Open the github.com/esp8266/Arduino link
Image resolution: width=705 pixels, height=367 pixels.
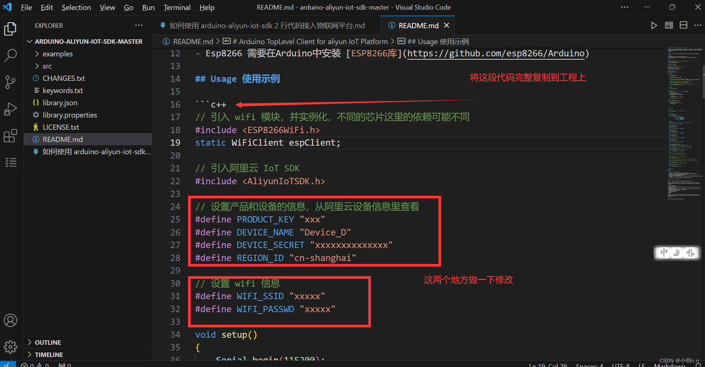[x=496, y=53]
